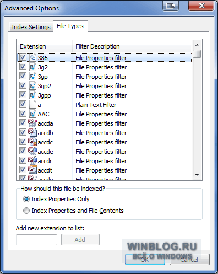Open the File Types tab

[x=70, y=26]
